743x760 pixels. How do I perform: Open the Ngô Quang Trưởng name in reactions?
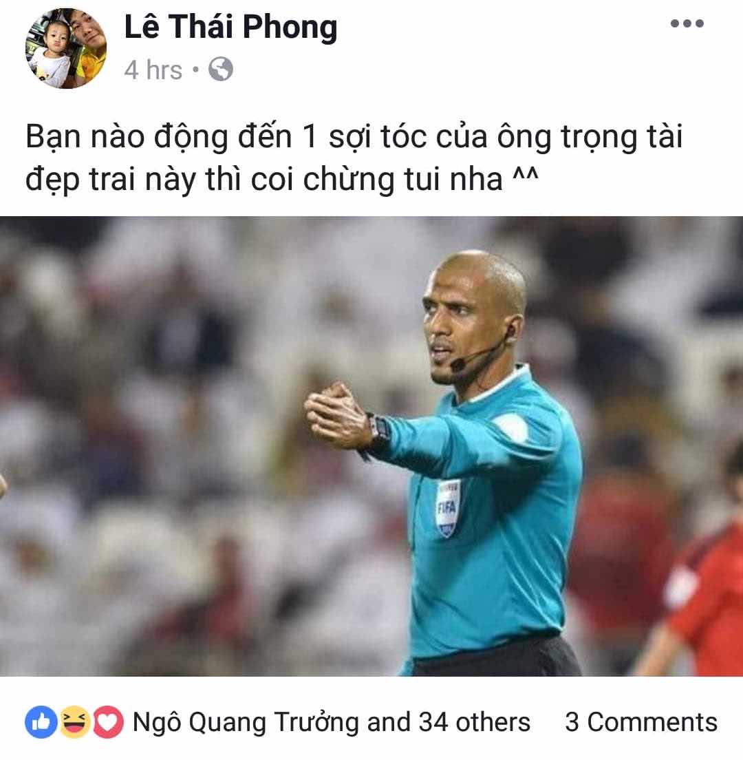[x=247, y=723]
